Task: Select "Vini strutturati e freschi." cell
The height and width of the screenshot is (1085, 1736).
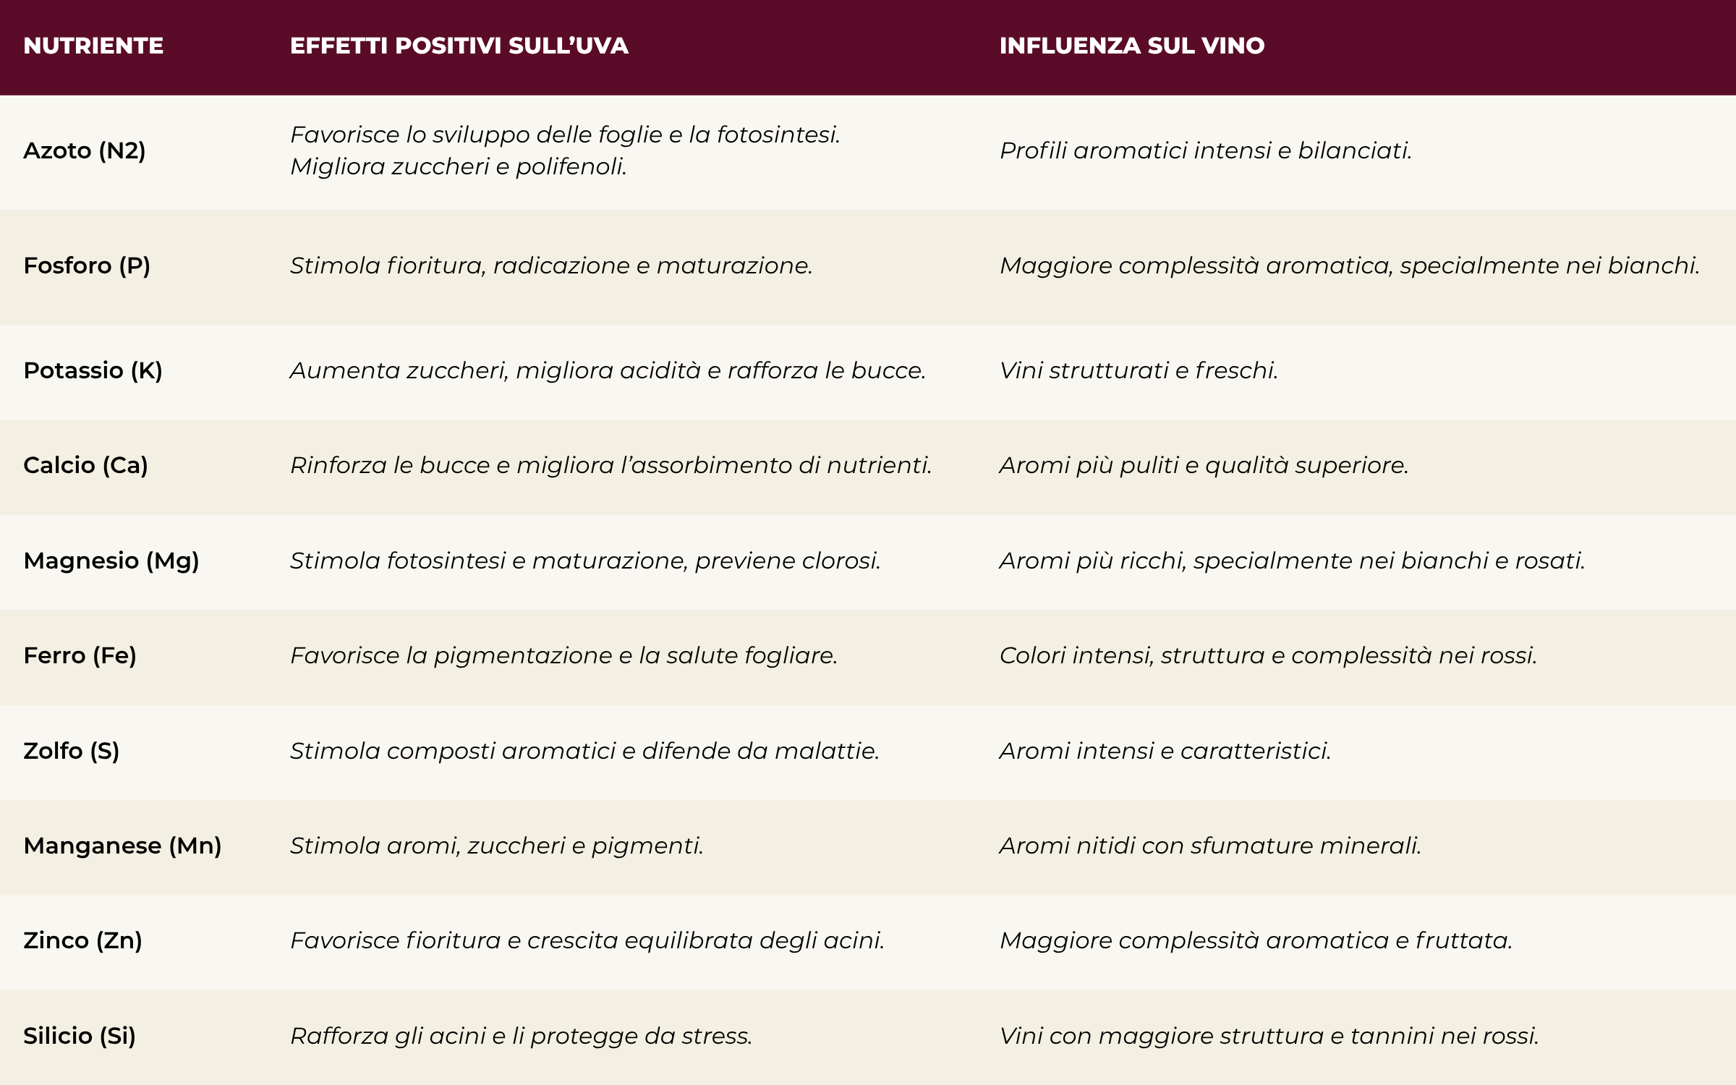Action: [x=1139, y=370]
